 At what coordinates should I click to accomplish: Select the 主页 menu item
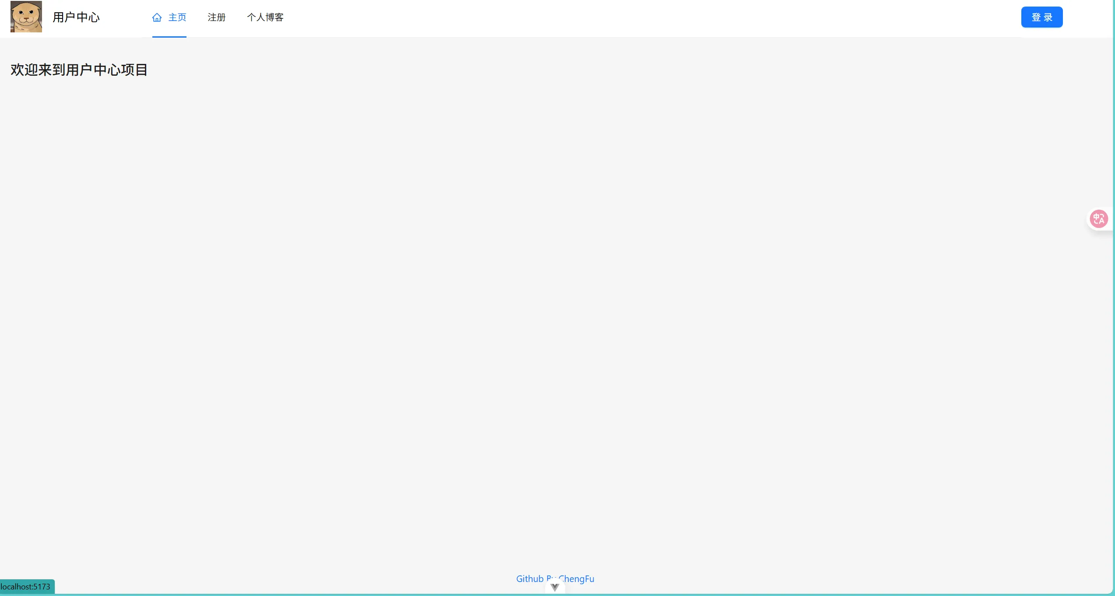[x=169, y=18]
